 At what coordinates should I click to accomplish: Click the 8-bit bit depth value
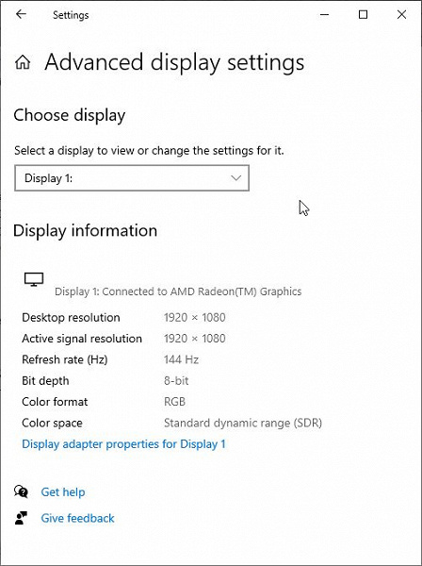click(x=176, y=380)
